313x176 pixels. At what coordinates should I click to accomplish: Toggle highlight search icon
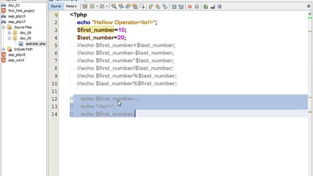[x=135, y=6]
